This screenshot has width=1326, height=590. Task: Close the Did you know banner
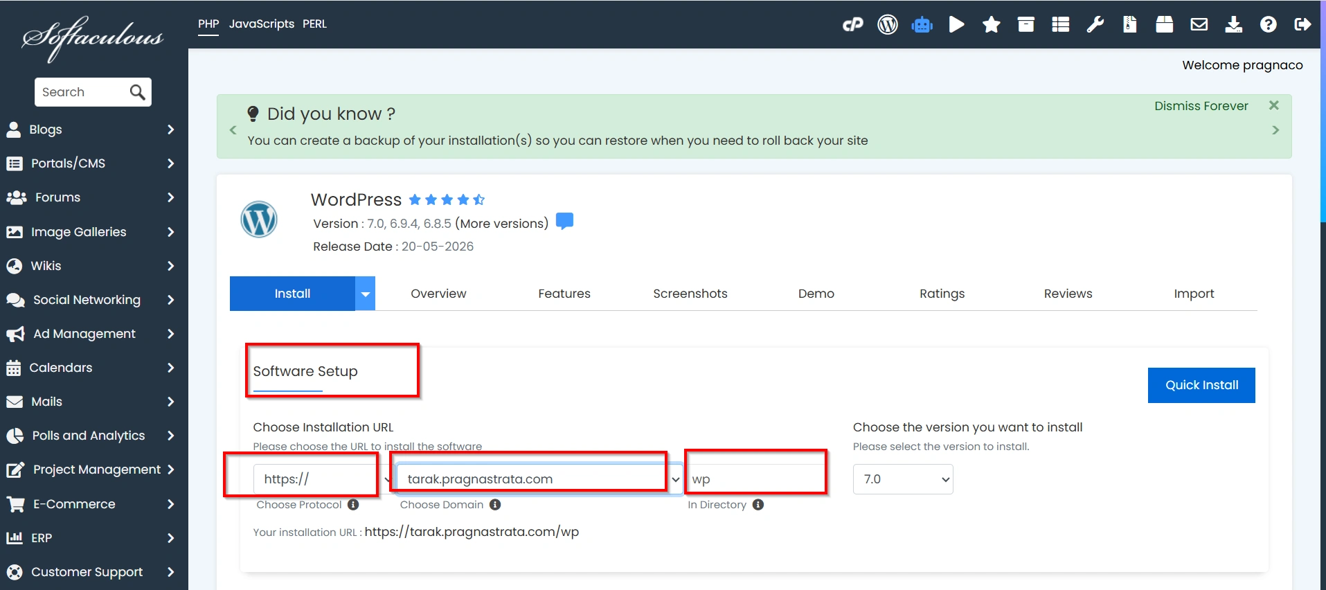(1273, 105)
